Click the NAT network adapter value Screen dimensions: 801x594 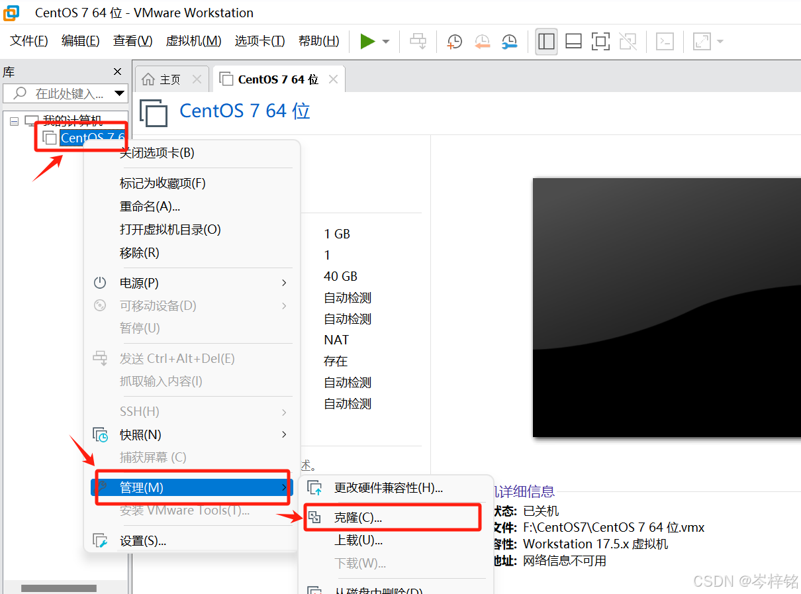pos(336,340)
